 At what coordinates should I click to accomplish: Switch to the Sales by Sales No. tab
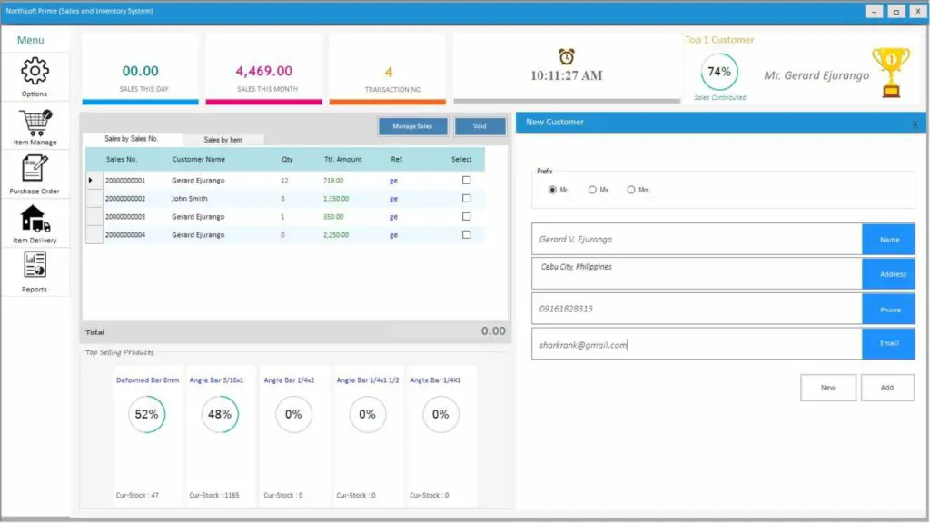tap(134, 140)
